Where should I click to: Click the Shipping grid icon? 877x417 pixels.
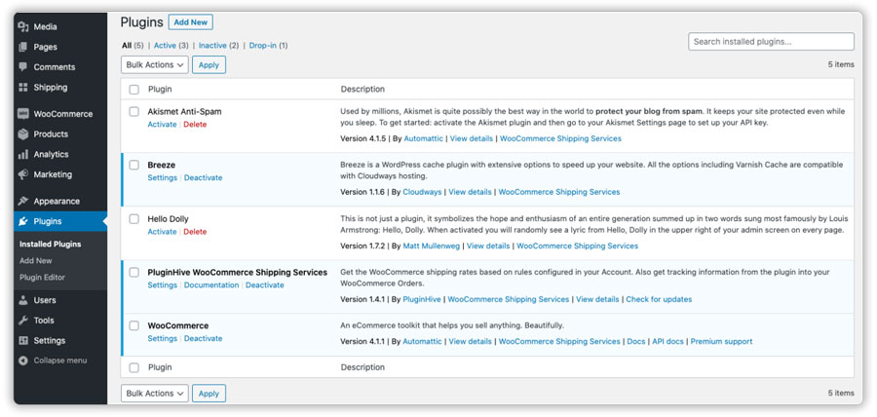[x=23, y=88]
